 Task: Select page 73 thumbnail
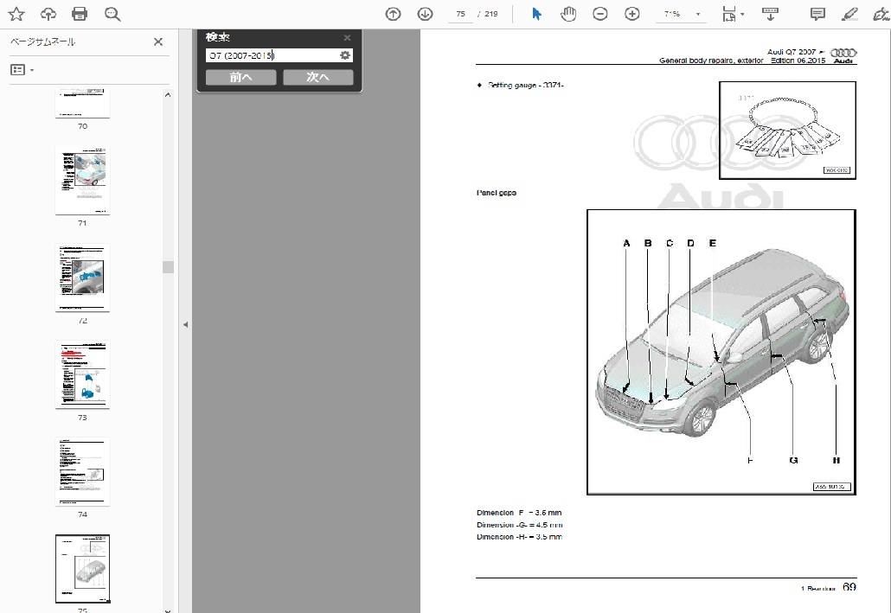(82, 374)
